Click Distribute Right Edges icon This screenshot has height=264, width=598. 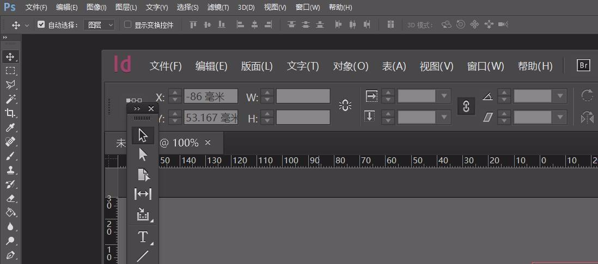(367, 24)
